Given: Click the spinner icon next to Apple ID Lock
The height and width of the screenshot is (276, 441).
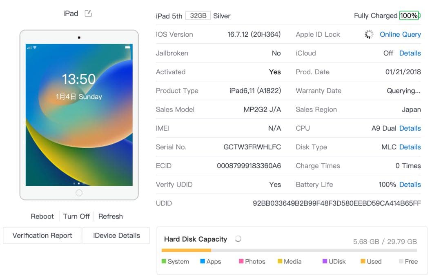Looking at the screenshot, I should pos(368,34).
